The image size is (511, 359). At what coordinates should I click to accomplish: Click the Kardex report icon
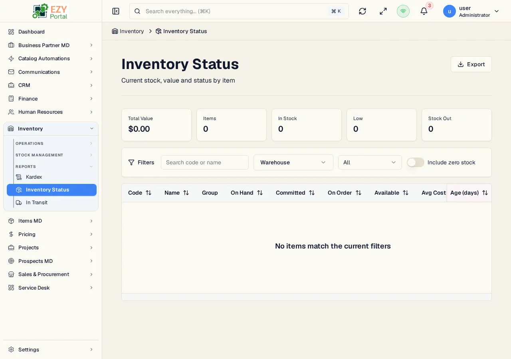click(x=19, y=177)
